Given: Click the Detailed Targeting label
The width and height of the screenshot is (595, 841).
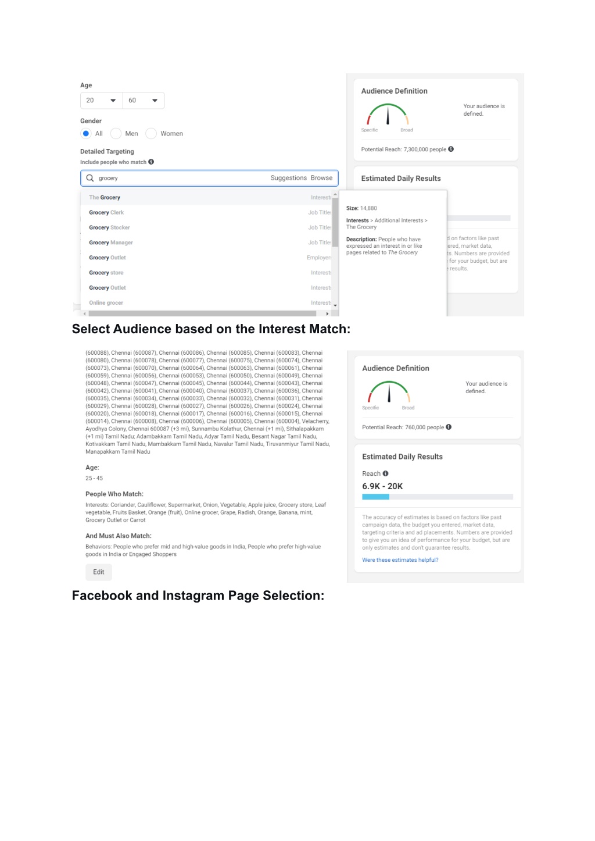Looking at the screenshot, I should [x=107, y=152].
